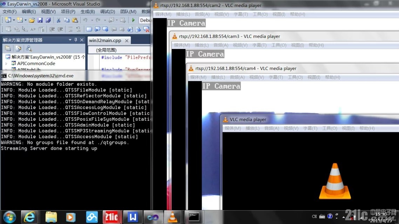Viewport: 399px width, 224px height.
Task: Click the Paste clipboard icon
Action: [x=75, y=20]
